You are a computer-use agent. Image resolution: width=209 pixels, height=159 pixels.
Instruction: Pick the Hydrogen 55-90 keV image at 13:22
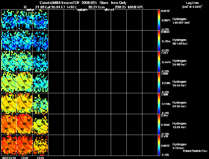(x=25, y=62)
